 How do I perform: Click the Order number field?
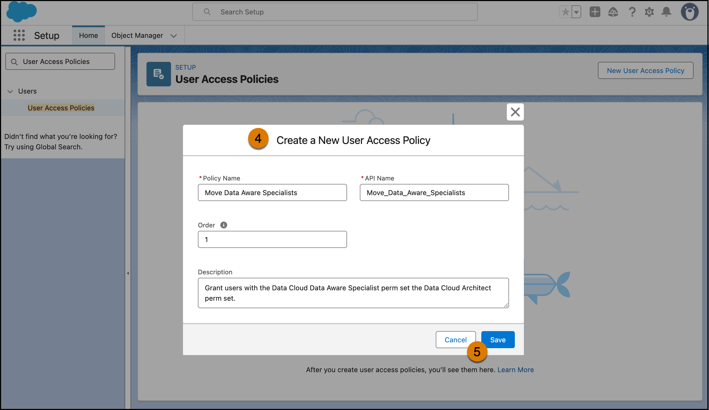272,240
